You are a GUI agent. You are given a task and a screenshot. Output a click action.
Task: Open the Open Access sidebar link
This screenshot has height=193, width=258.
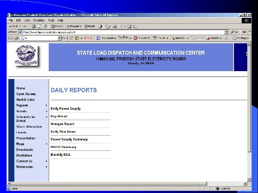pos(26,94)
